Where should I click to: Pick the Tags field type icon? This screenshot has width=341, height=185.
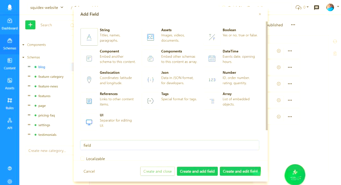(151, 101)
